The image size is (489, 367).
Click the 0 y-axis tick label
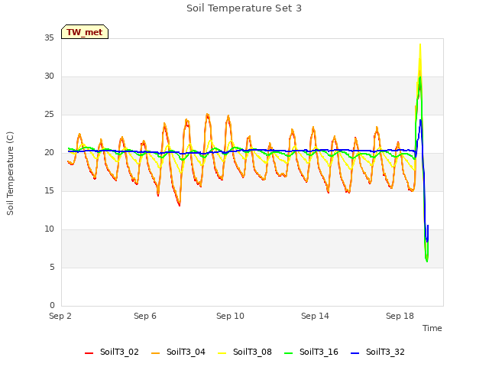point(52,306)
